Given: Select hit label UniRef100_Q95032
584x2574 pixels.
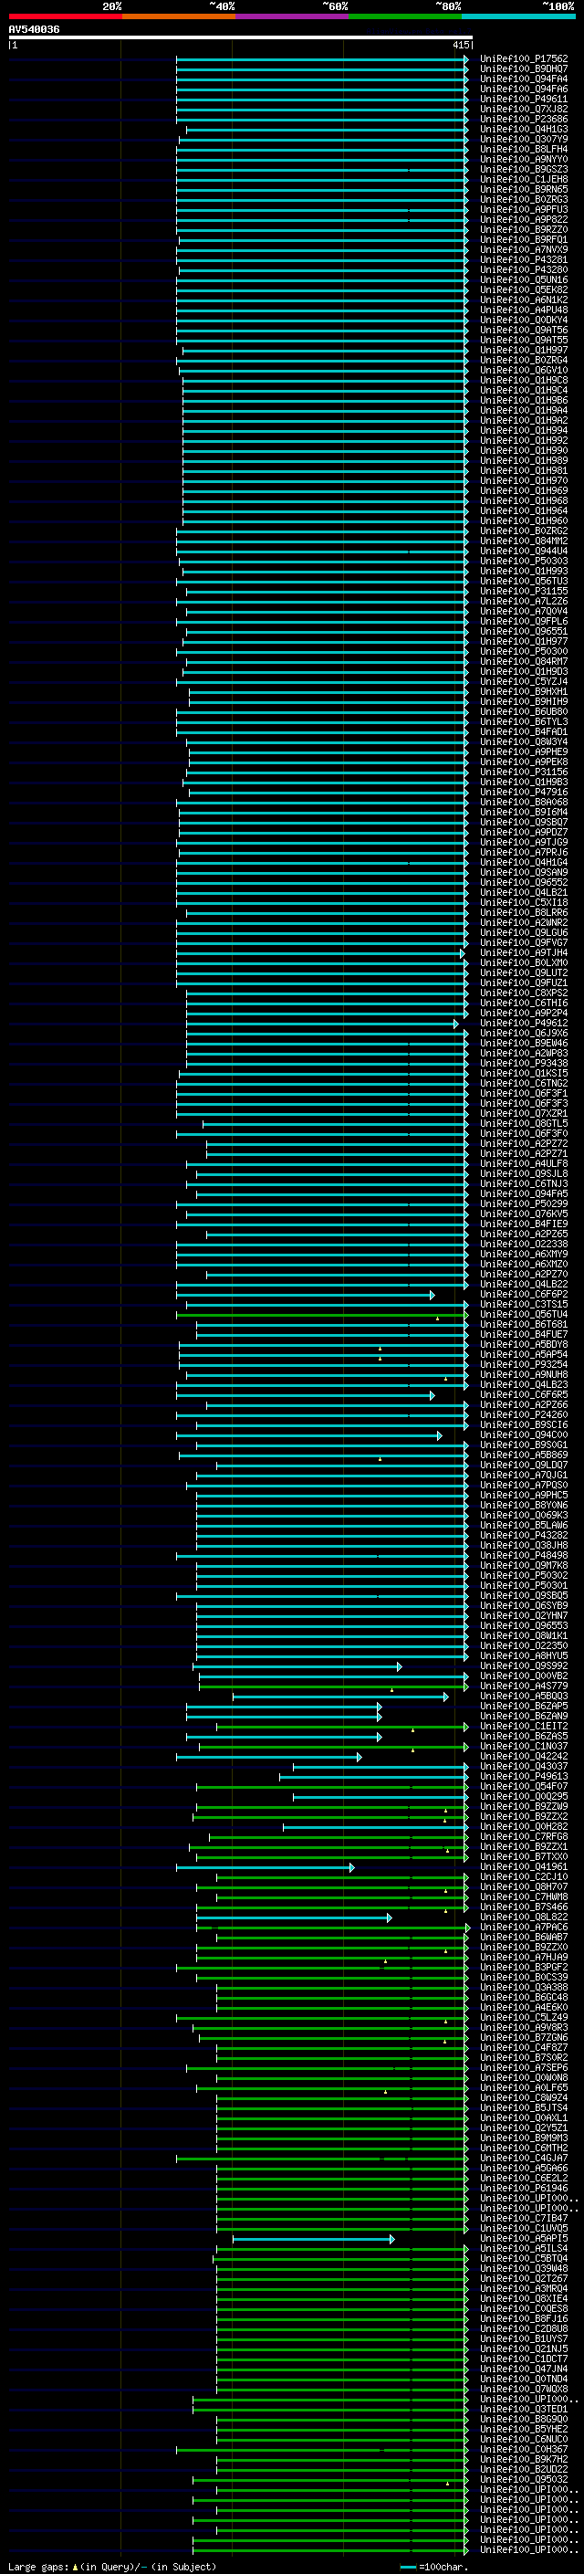Looking at the screenshot, I should [x=523, y=2479].
